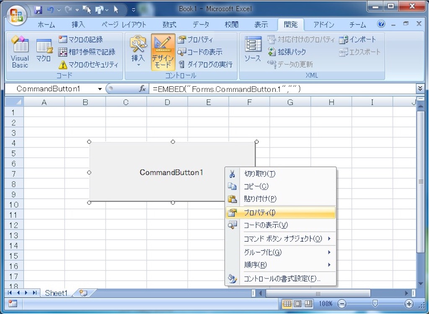Open the 校閲 ribbon tab
Screen dimensions: 429x314
[x=231, y=25]
